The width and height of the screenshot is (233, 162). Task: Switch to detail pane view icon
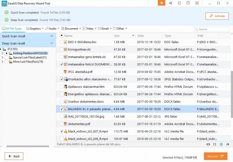[228, 144]
